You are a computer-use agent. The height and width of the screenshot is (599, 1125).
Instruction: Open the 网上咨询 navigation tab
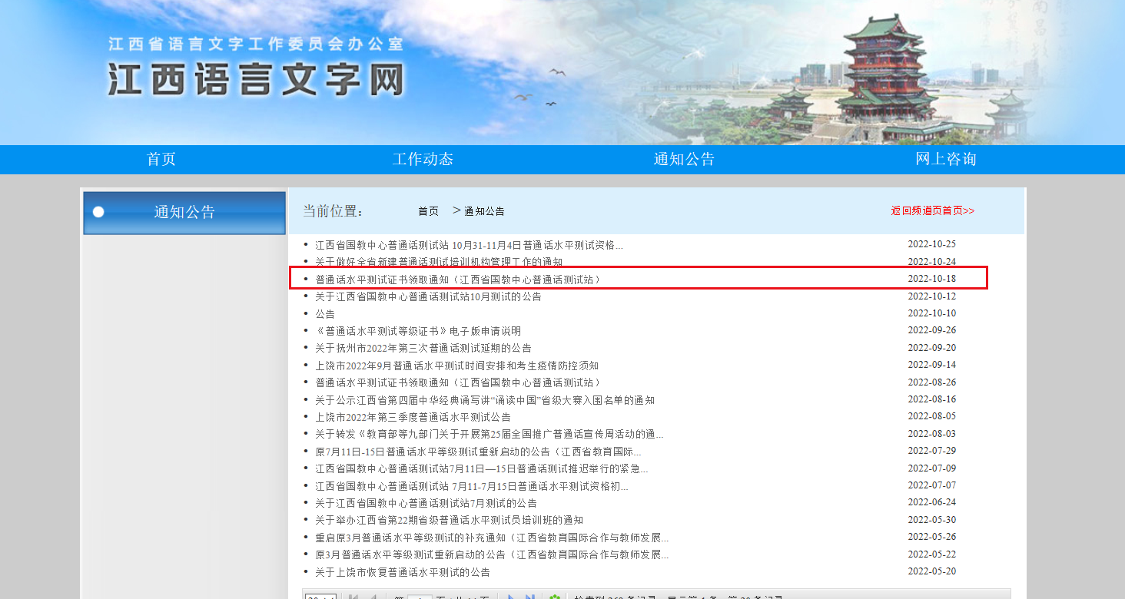[x=945, y=159]
